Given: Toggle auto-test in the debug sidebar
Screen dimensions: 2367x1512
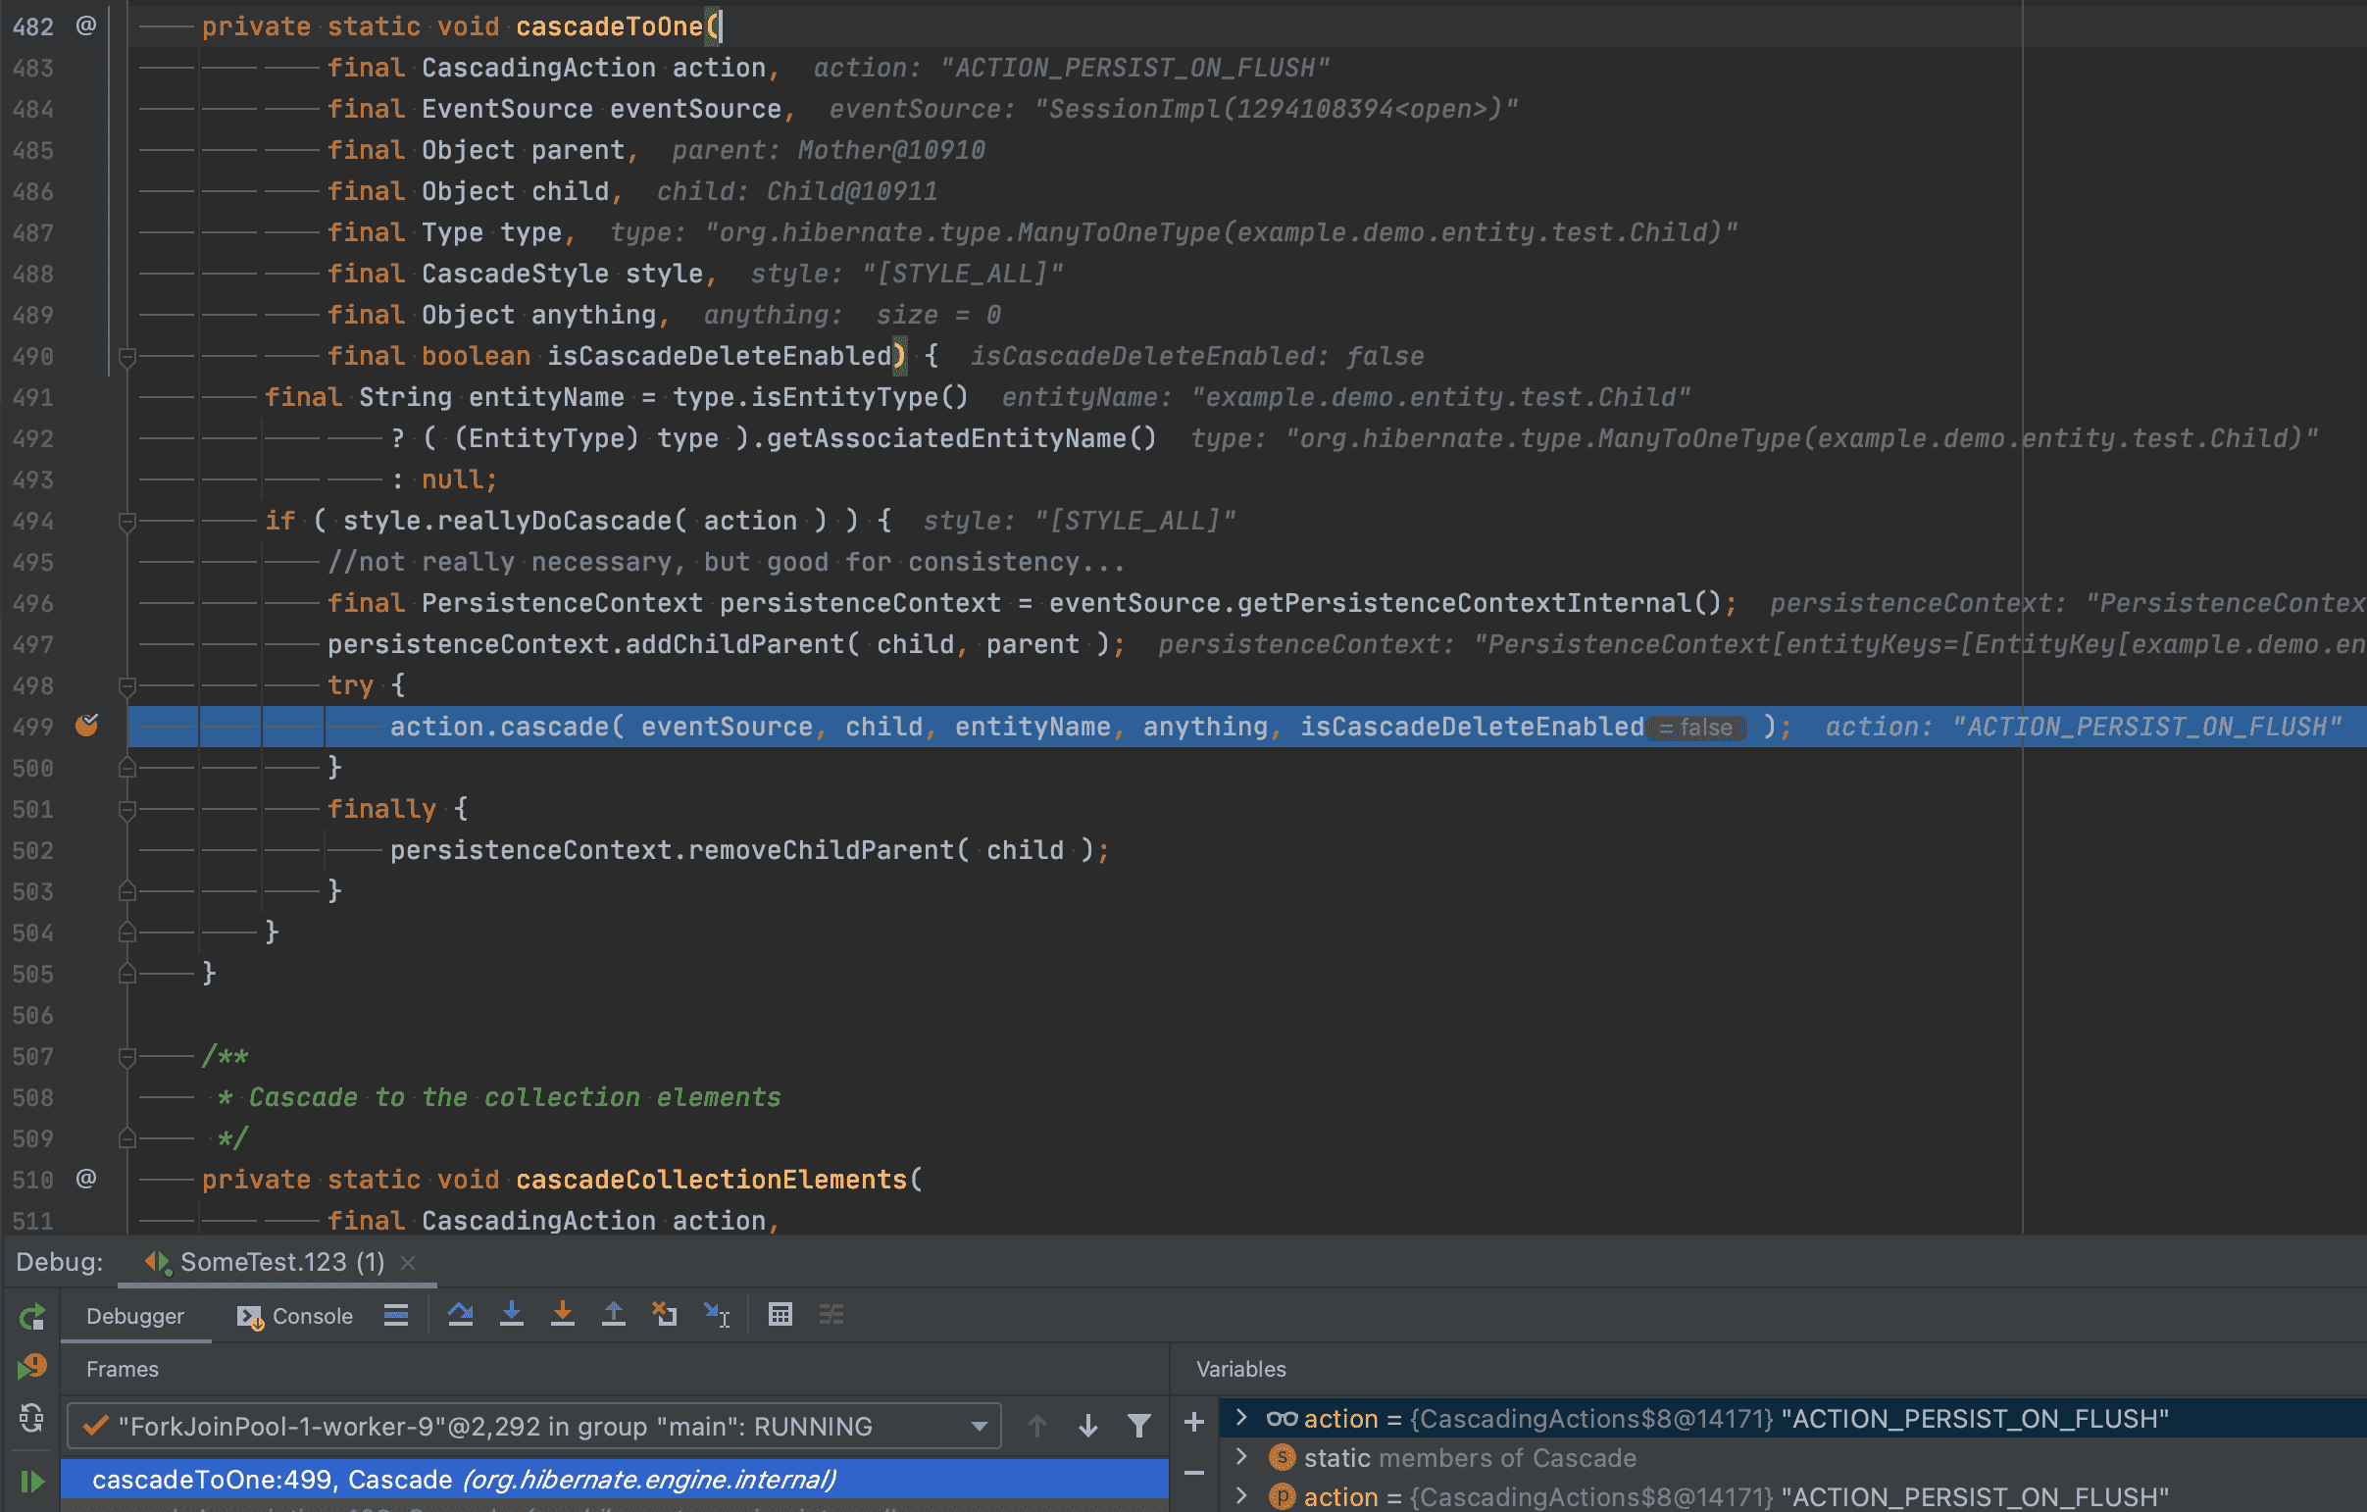Looking at the screenshot, I should [x=31, y=1418].
